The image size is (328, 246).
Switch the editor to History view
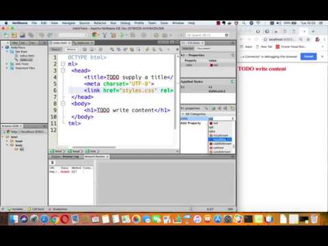point(71,49)
